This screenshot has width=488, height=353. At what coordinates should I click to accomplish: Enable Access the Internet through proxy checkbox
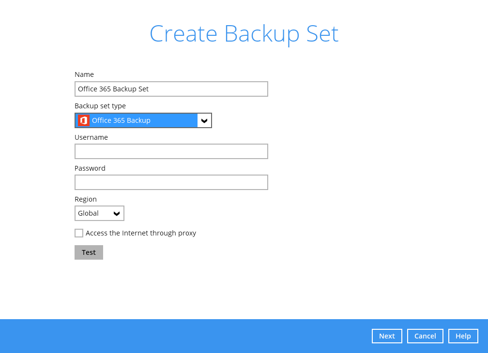pyautogui.click(x=79, y=233)
